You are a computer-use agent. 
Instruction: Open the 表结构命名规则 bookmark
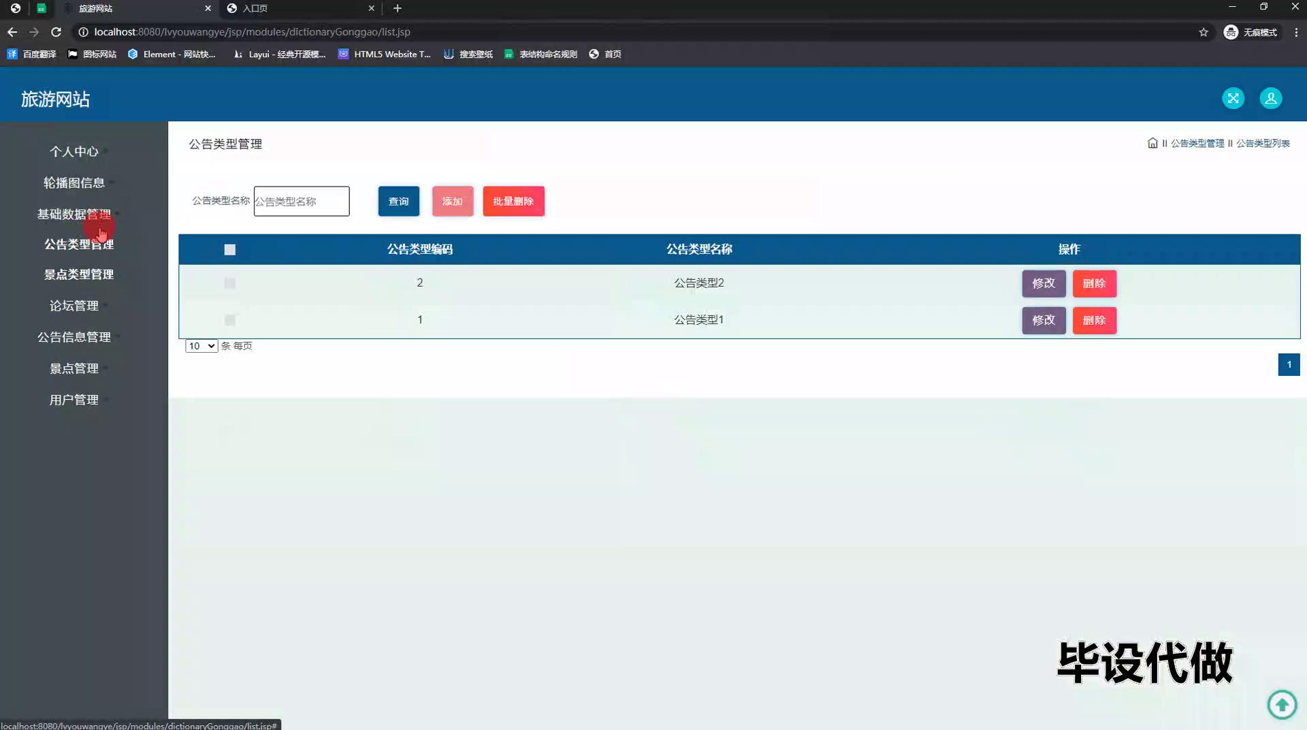540,54
